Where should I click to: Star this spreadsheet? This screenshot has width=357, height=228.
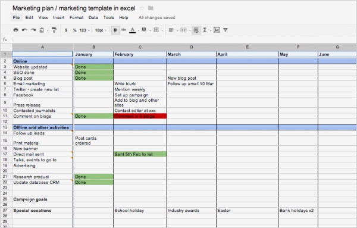[142, 8]
